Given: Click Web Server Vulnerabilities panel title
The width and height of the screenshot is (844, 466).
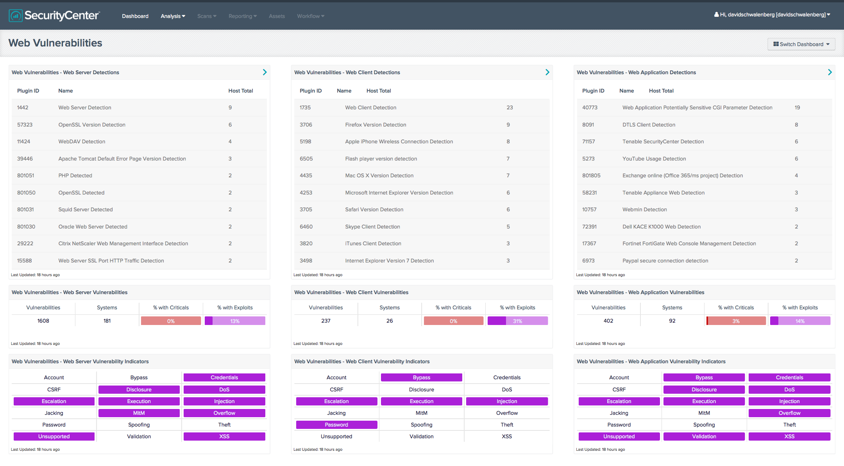Looking at the screenshot, I should coord(70,292).
